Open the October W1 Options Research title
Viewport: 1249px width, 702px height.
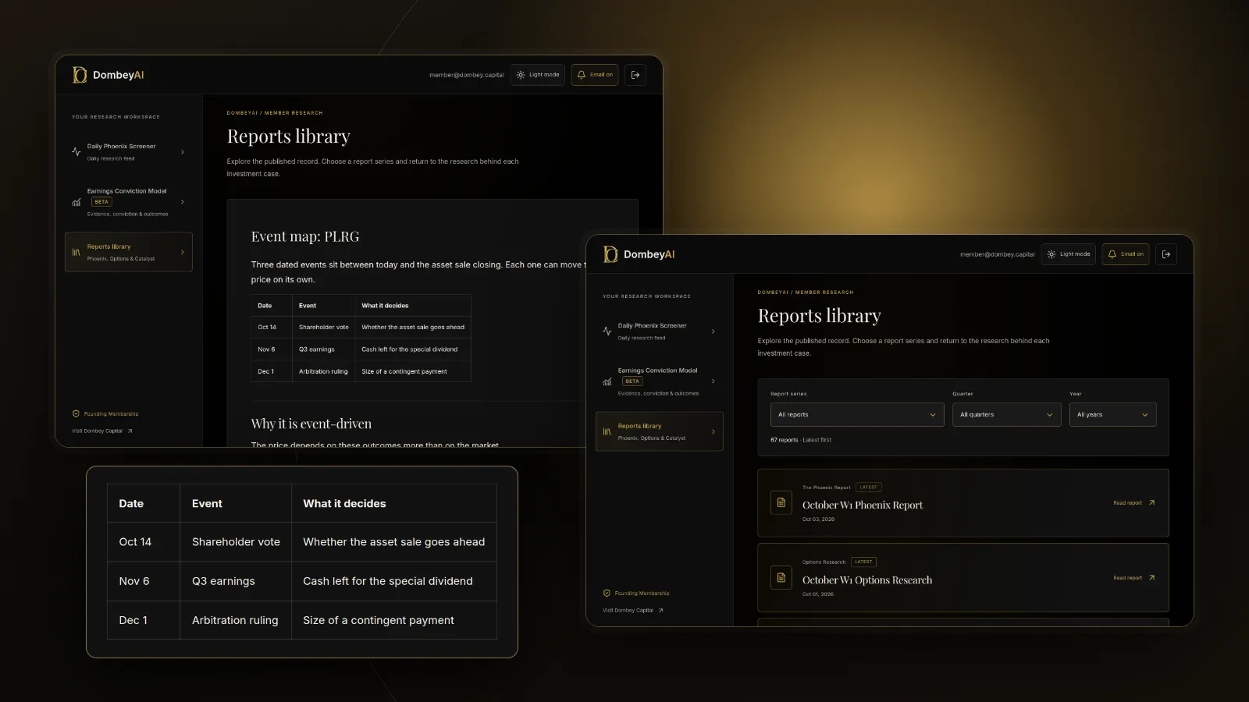[867, 580]
